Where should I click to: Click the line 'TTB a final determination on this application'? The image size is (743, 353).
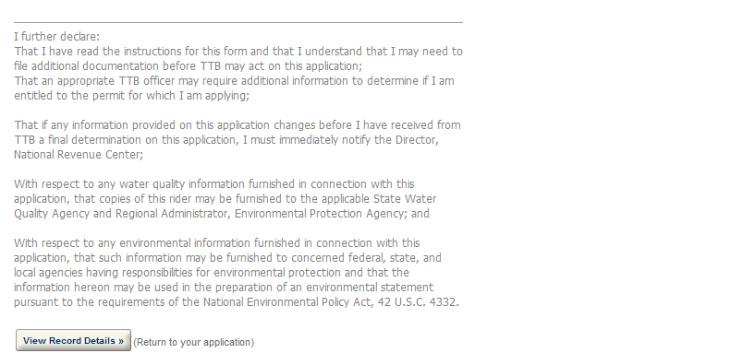[x=226, y=140]
